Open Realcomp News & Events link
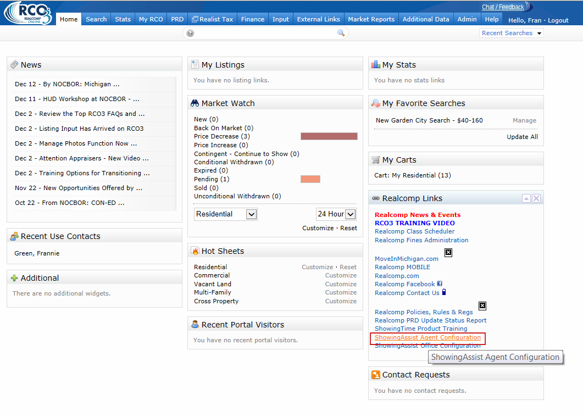This screenshot has width=583, height=417. (418, 215)
